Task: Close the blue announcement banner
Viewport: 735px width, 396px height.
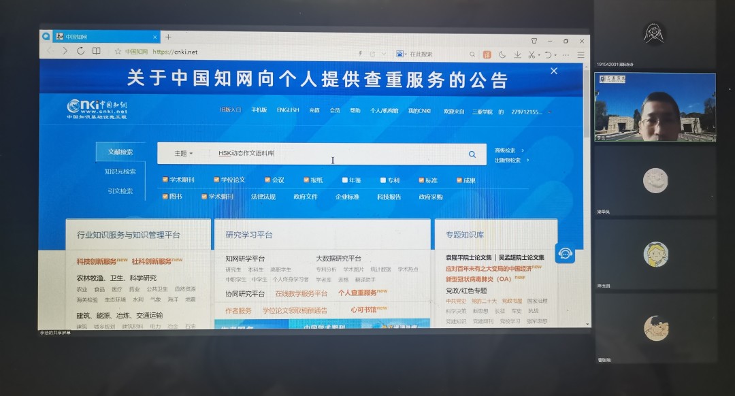Action: coord(554,71)
